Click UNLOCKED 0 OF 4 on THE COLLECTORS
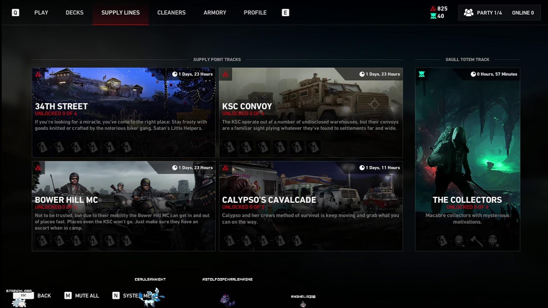The height and width of the screenshot is (308, 548). pyautogui.click(x=468, y=207)
